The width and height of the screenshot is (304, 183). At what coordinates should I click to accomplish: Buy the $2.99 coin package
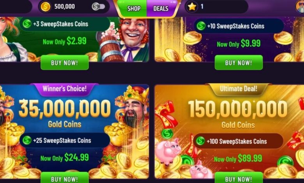coord(65,63)
